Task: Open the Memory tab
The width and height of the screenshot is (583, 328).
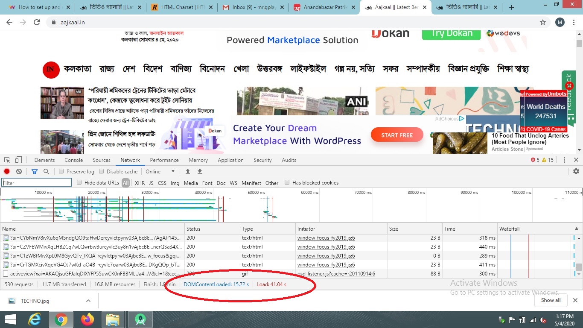Action: pos(198,160)
